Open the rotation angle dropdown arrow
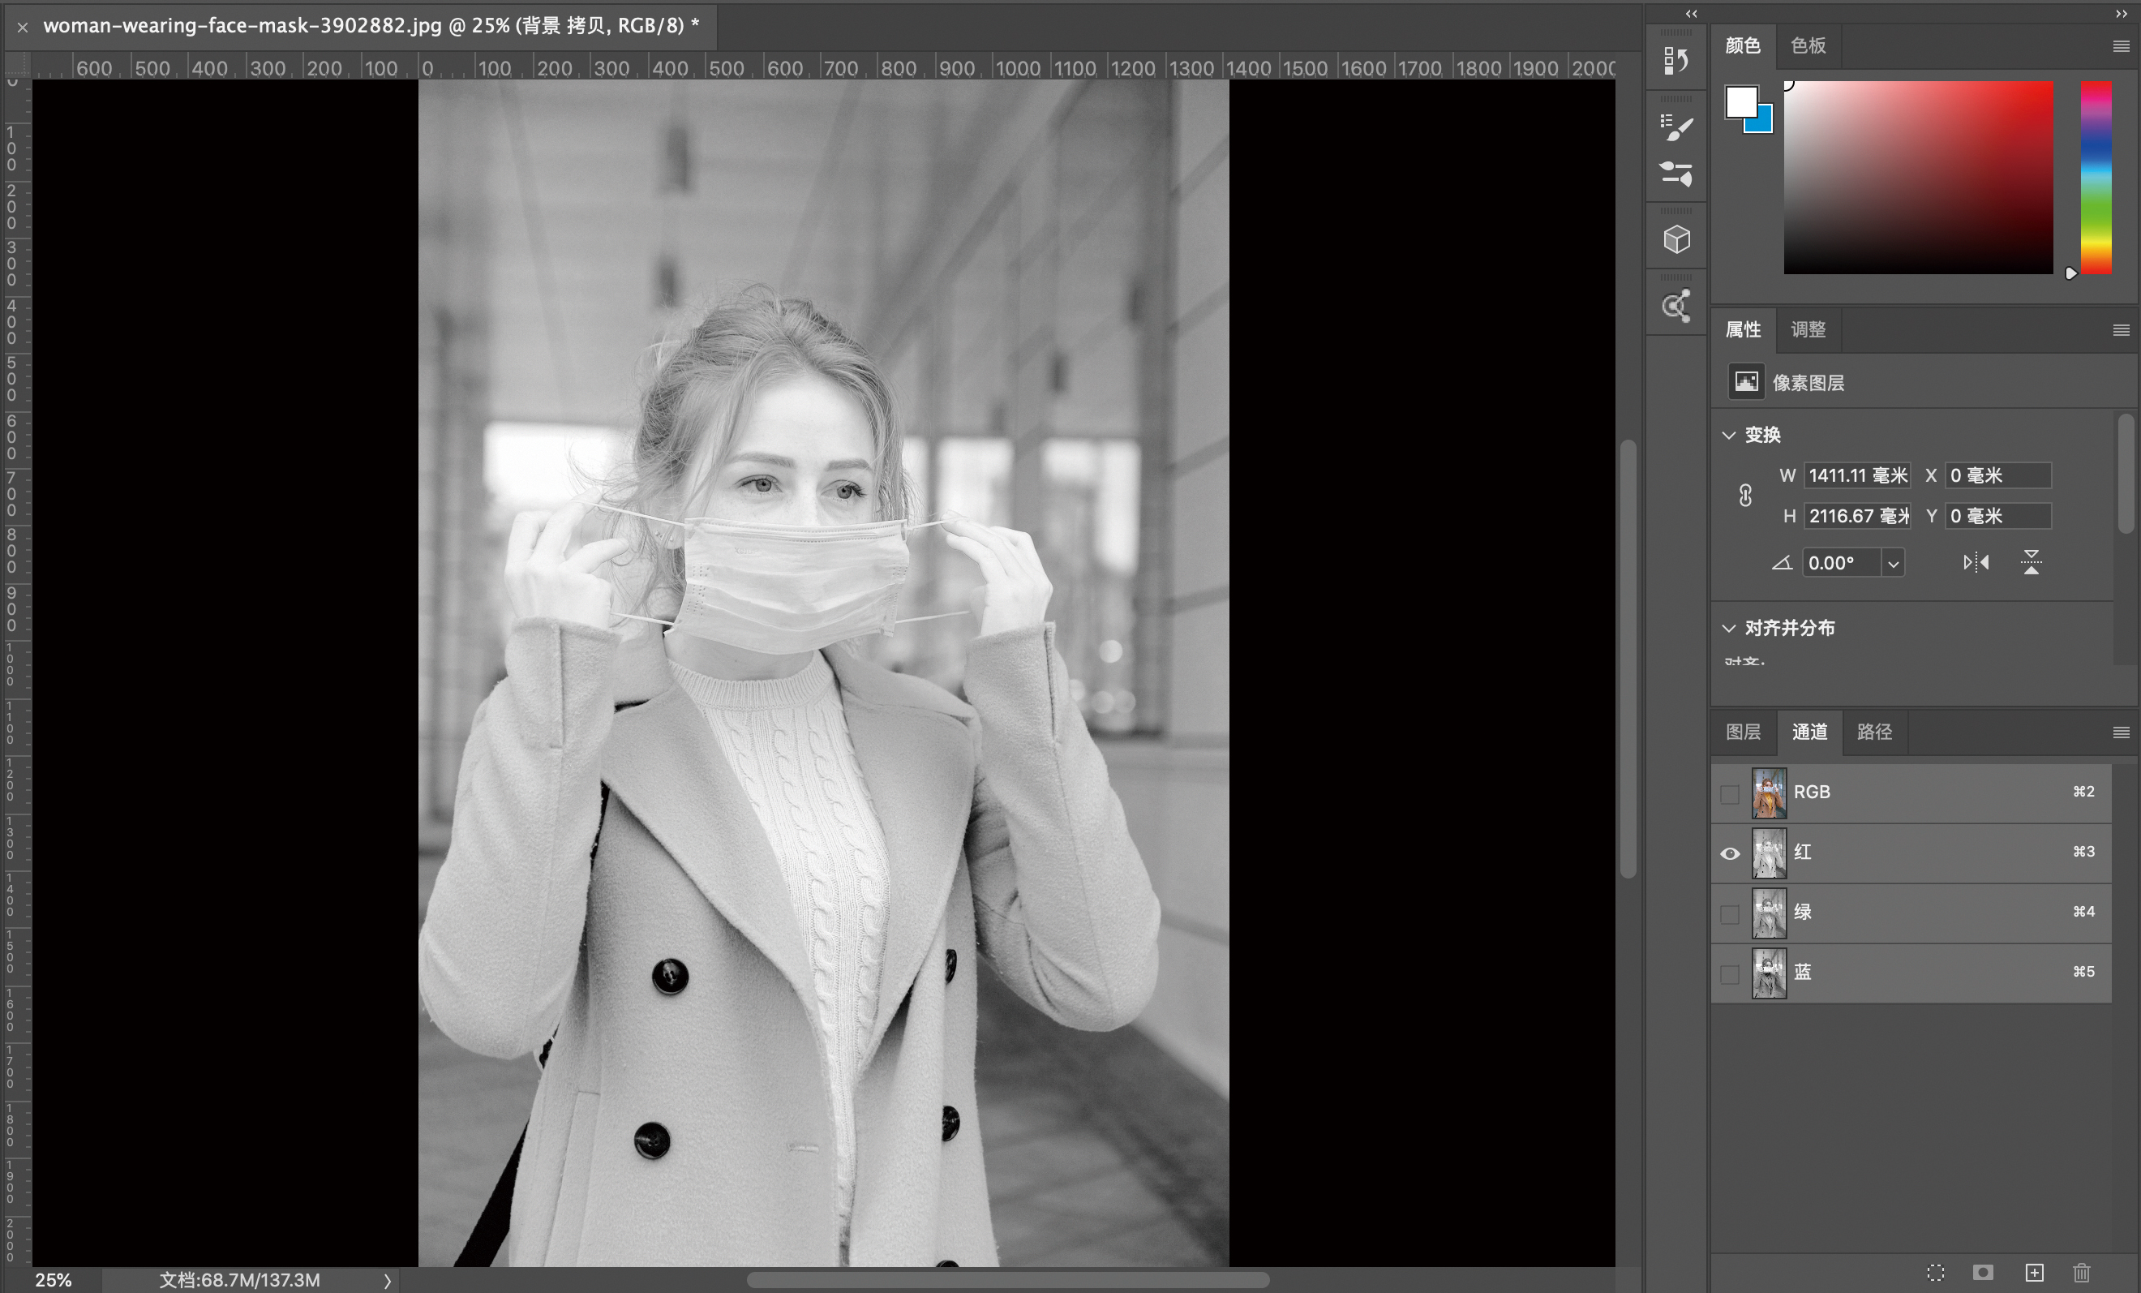Image resolution: width=2141 pixels, height=1293 pixels. 1894,563
